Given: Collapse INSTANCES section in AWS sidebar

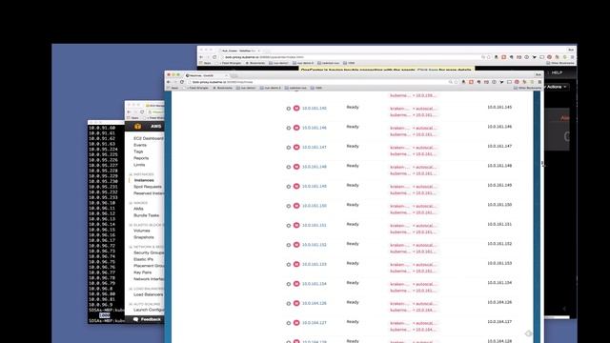Looking at the screenshot, I should point(131,174).
